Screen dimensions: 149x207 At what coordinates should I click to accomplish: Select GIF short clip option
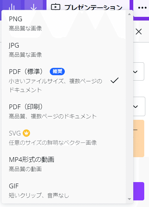pyautogui.click(x=64, y=191)
